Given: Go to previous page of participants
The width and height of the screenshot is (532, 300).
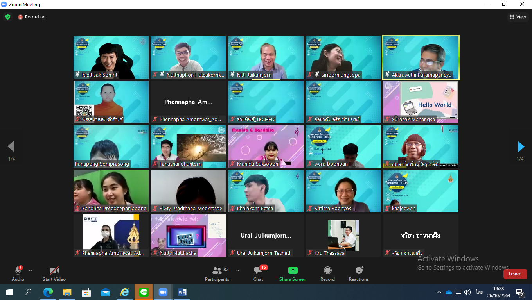Looking at the screenshot, I should [x=11, y=146].
